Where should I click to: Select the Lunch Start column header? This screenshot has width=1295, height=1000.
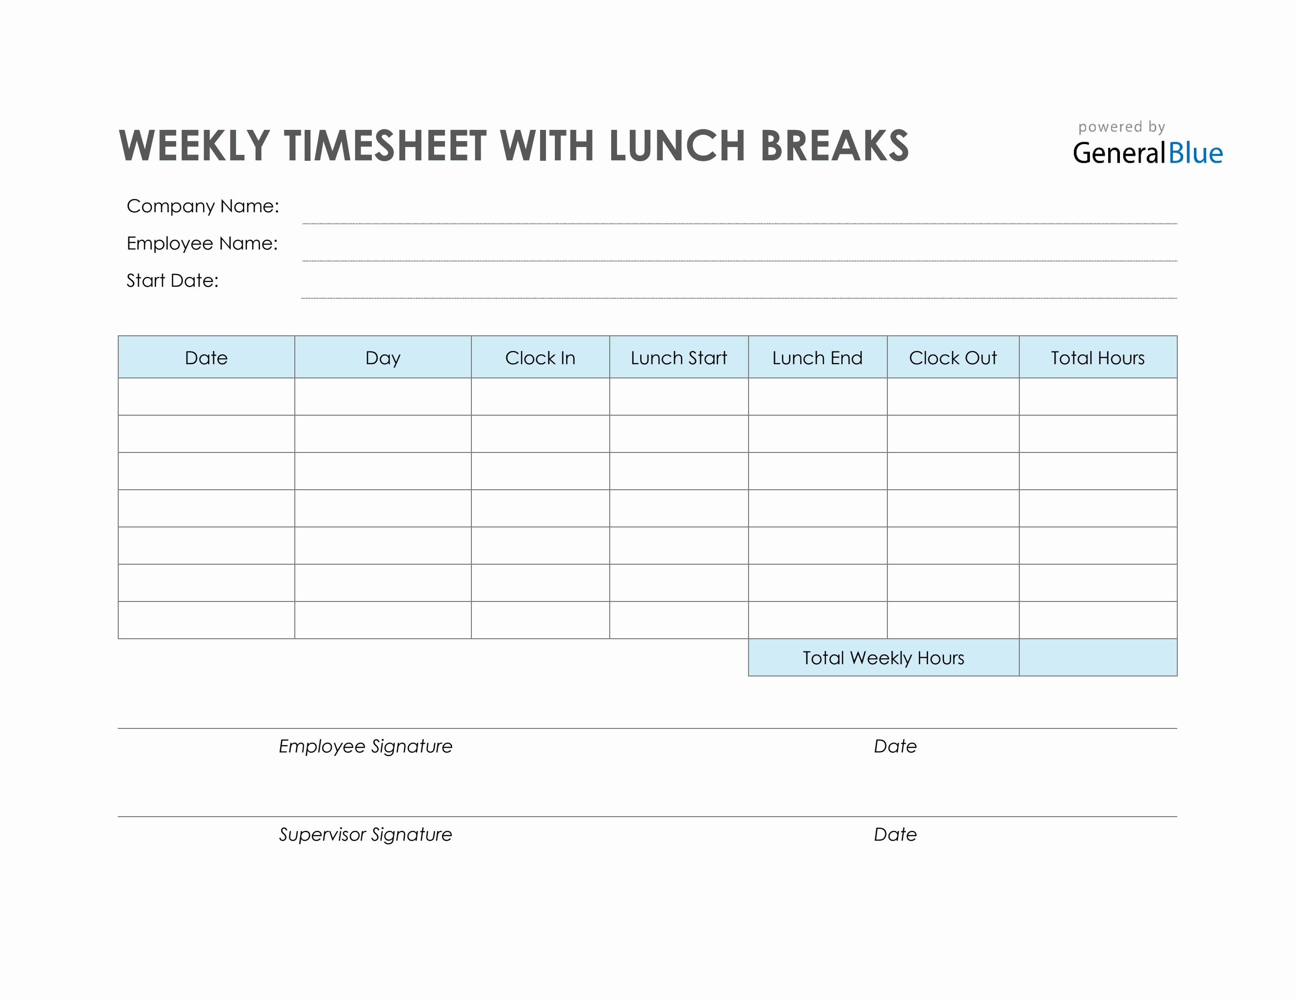coord(679,357)
